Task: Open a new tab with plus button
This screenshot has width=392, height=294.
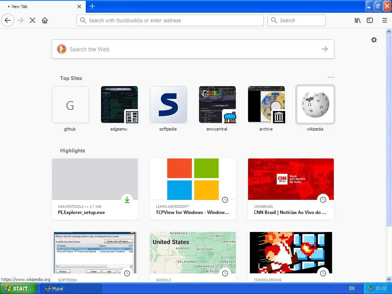Action: coord(92,6)
